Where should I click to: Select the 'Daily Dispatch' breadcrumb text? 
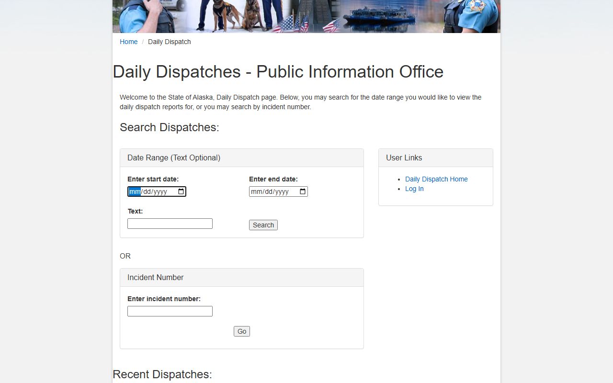click(170, 42)
